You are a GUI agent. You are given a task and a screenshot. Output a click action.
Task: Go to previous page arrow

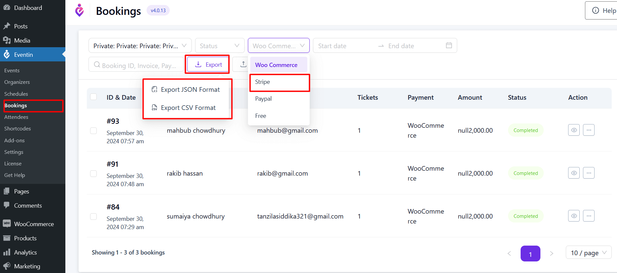(x=509, y=254)
